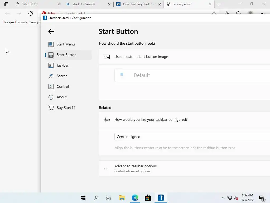Click the About info circle icon
The image size is (270, 203).
point(51,97)
